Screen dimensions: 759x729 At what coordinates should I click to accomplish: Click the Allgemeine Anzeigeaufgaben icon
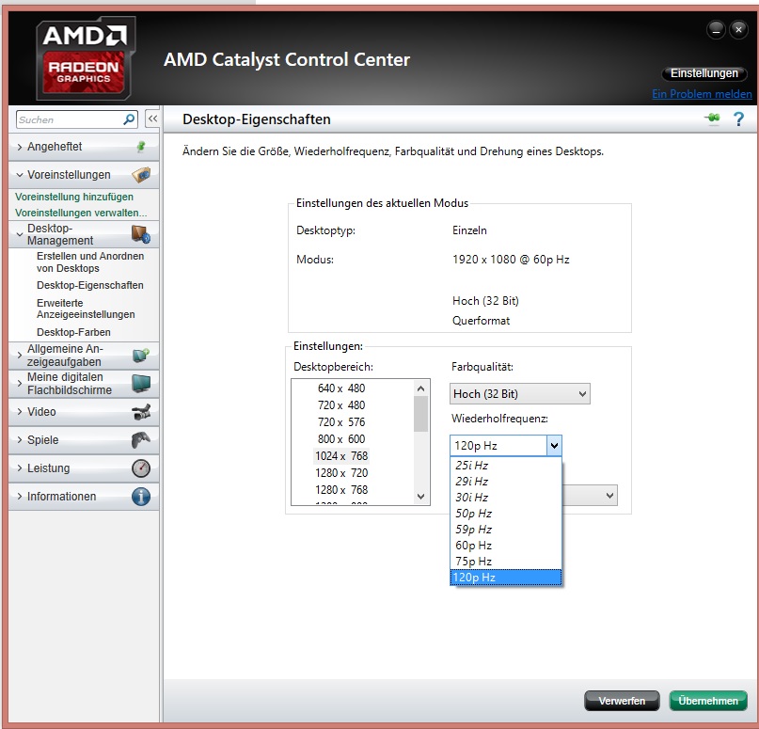[141, 356]
